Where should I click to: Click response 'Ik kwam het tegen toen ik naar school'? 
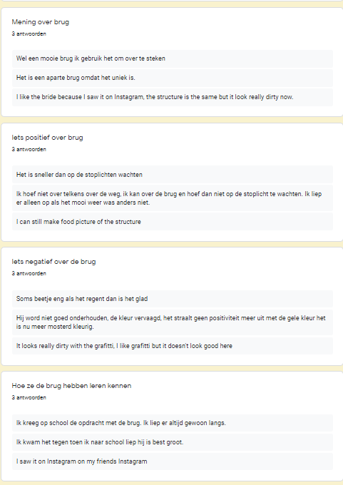point(173,441)
